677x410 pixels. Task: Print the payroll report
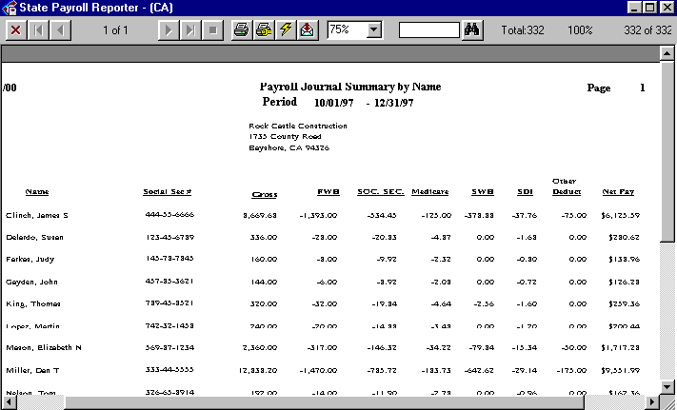[241, 30]
